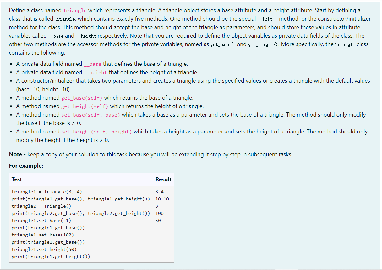This screenshot has width=382, height=270.
Task: Click the get_height(self) code snippet
Action: pyautogui.click(x=84, y=106)
